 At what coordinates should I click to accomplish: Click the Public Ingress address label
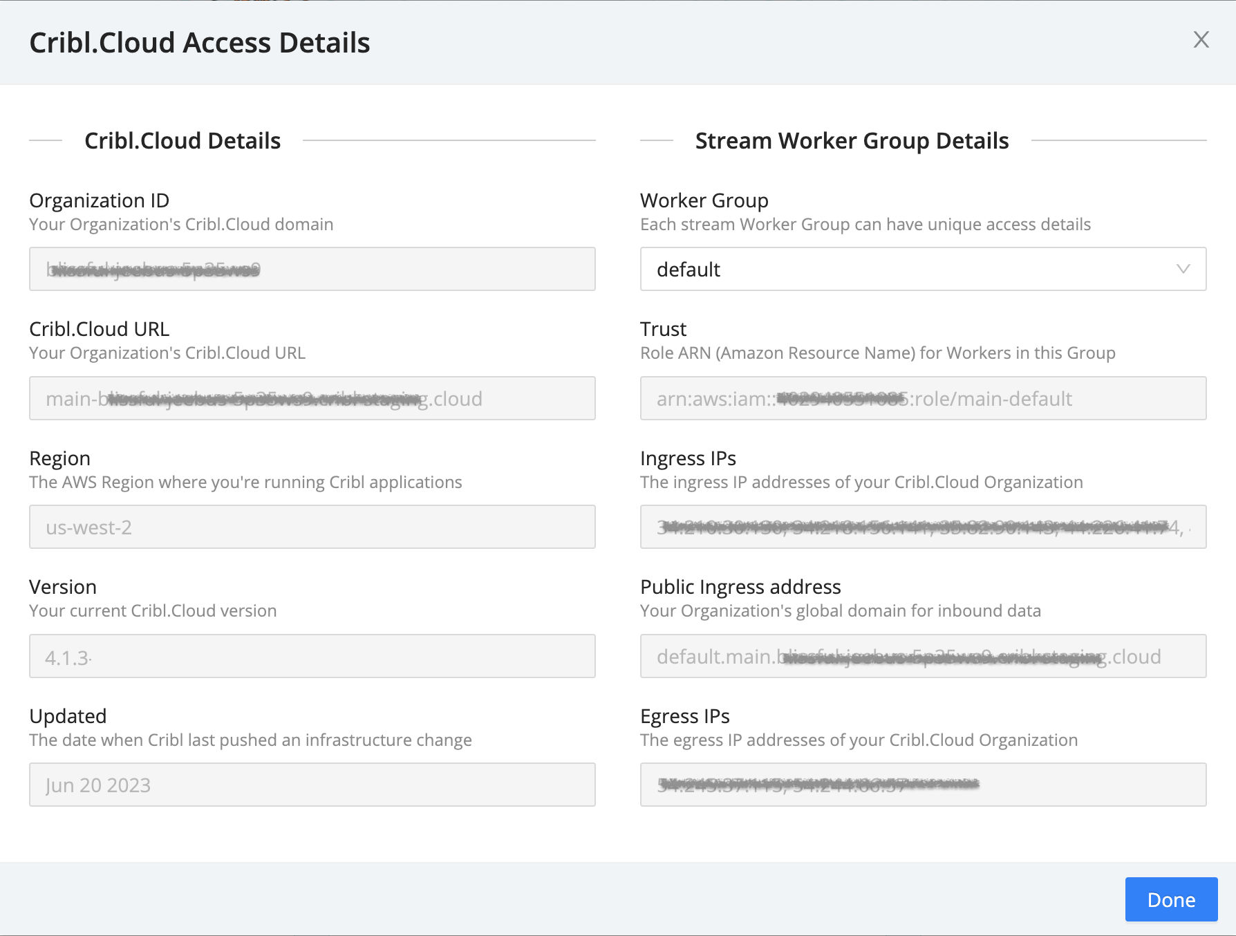click(740, 587)
